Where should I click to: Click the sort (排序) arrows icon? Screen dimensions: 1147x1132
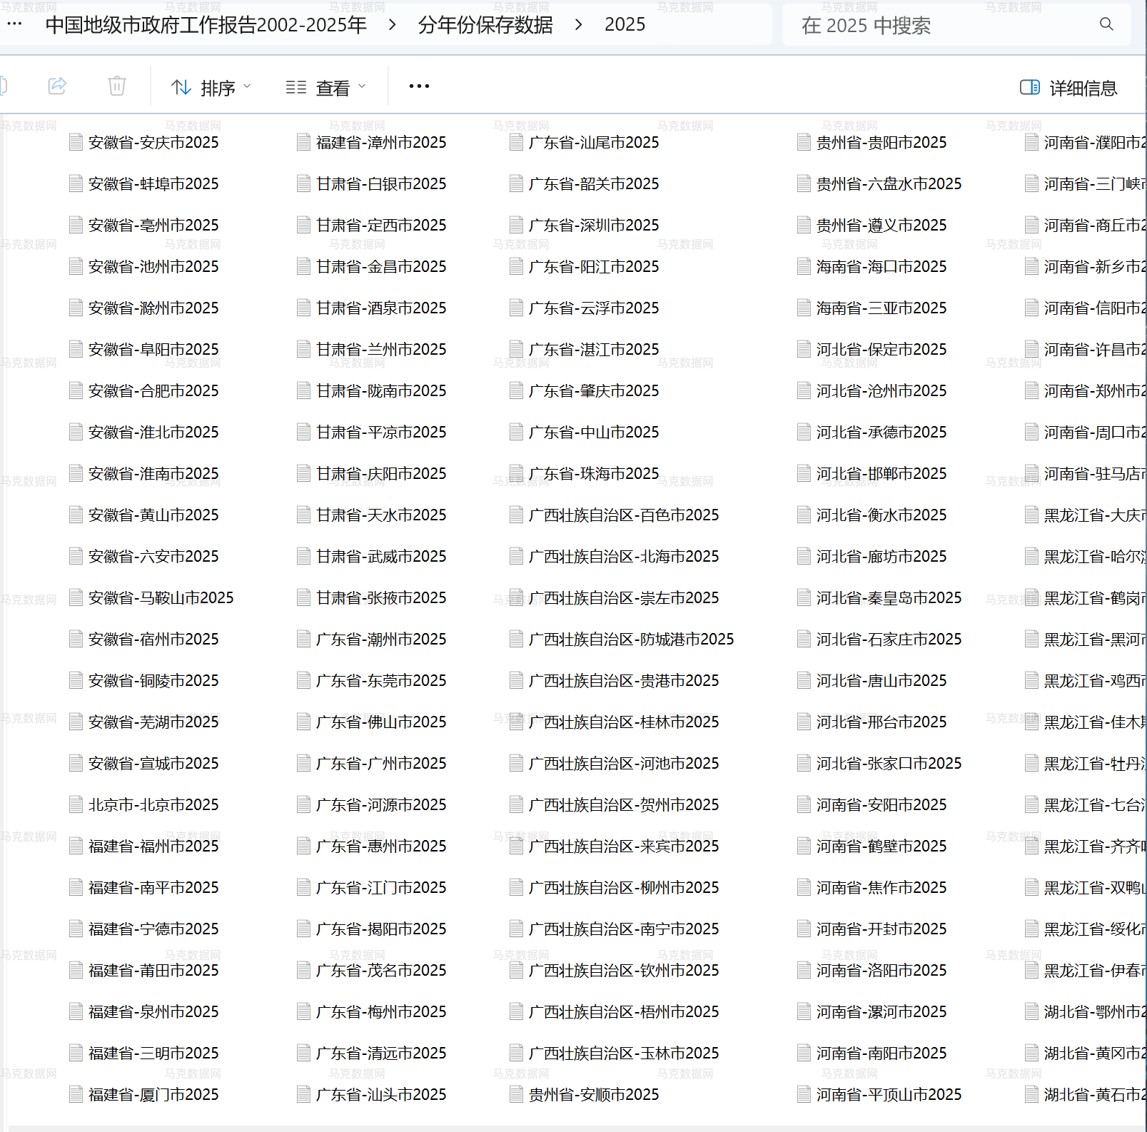[181, 86]
